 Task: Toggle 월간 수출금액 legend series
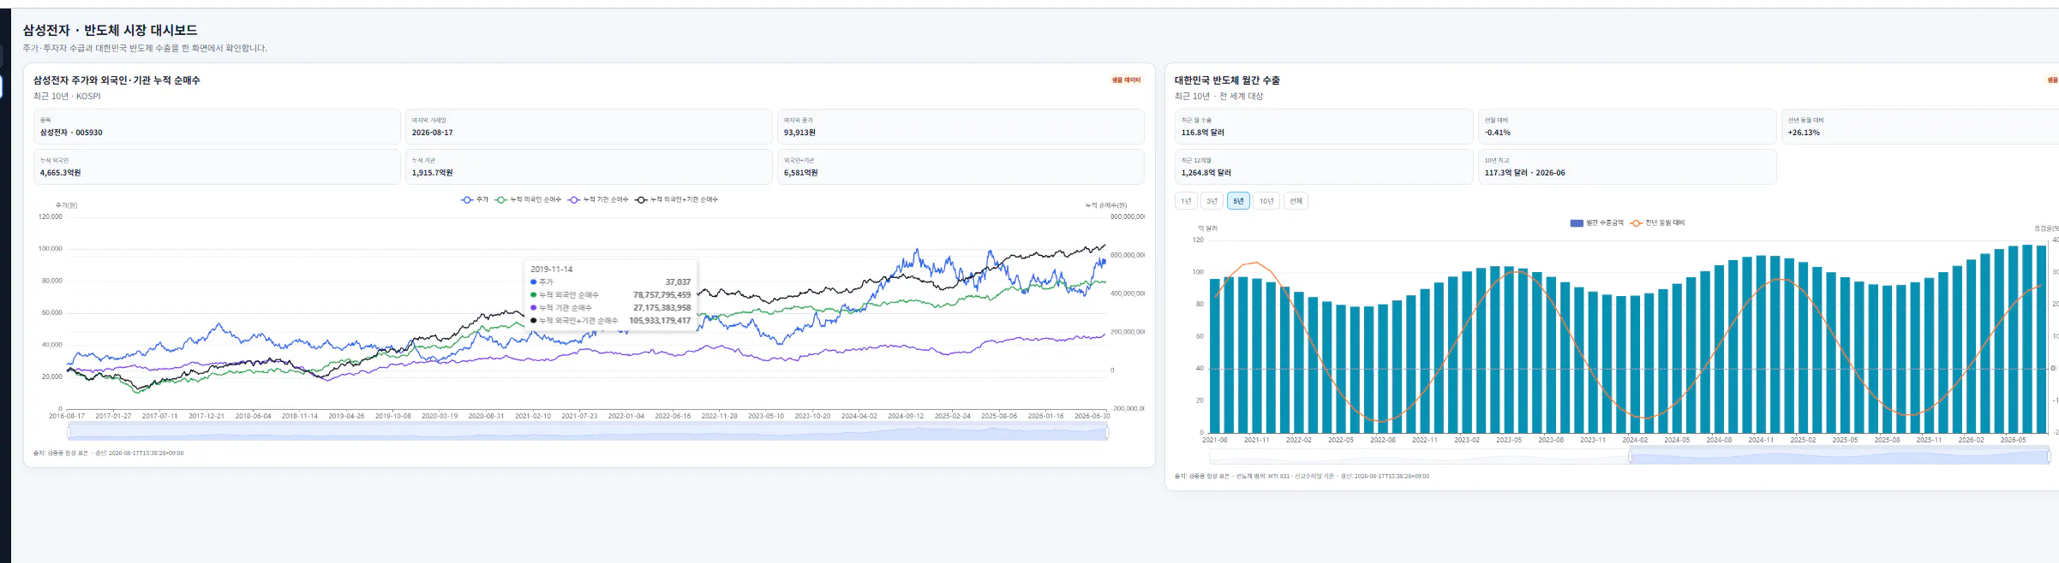click(1596, 222)
